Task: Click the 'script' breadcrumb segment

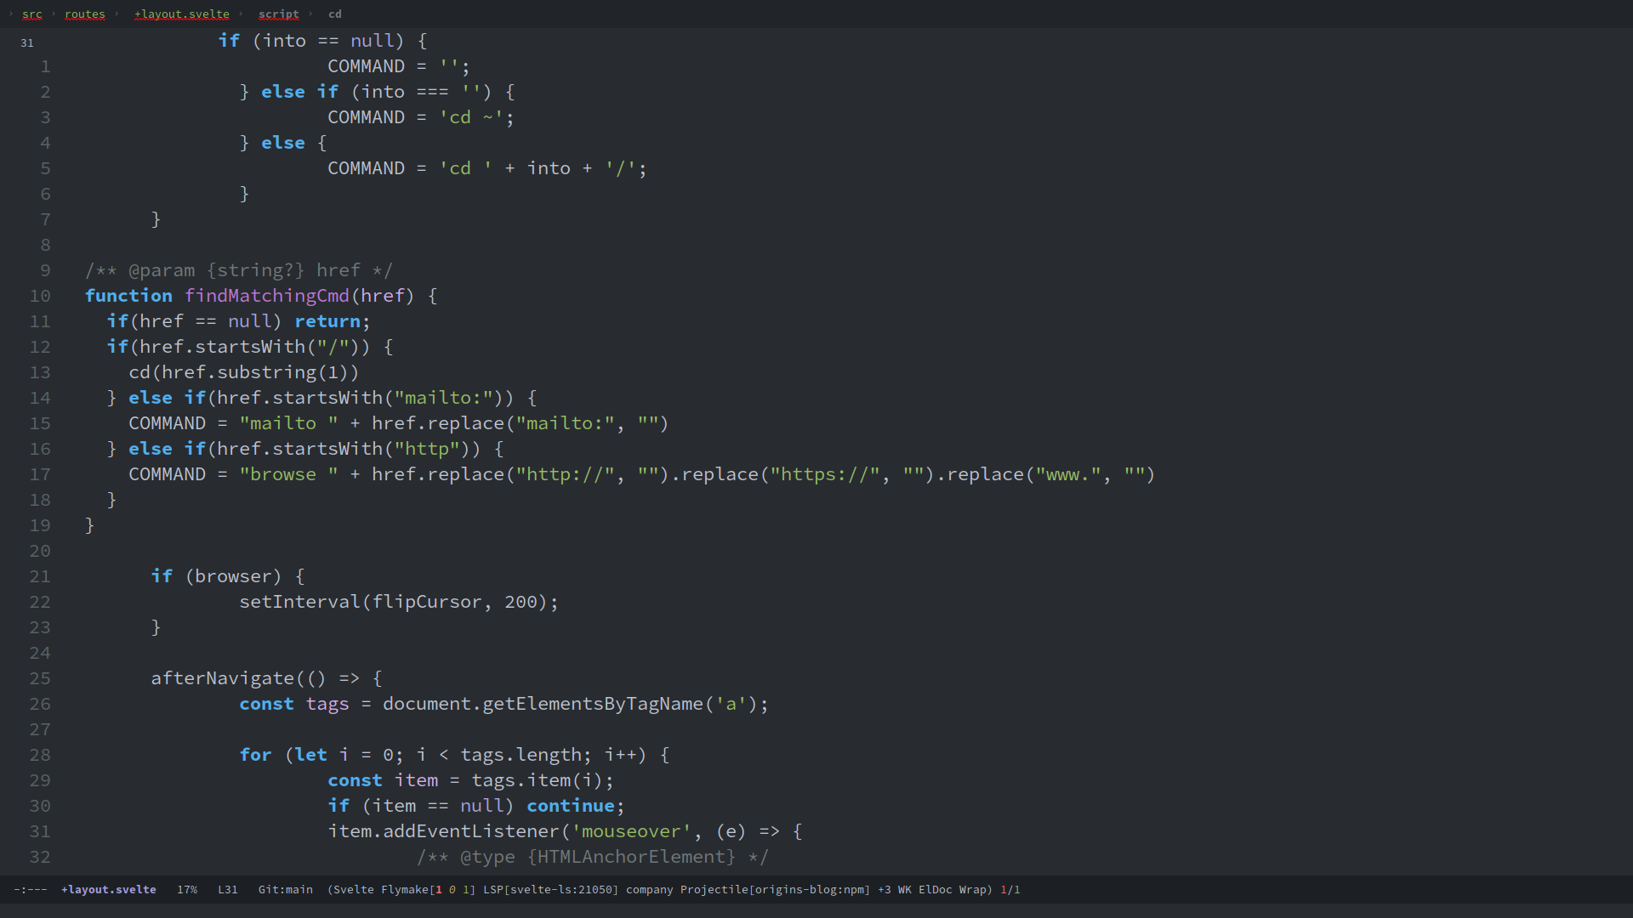Action: click(x=279, y=14)
